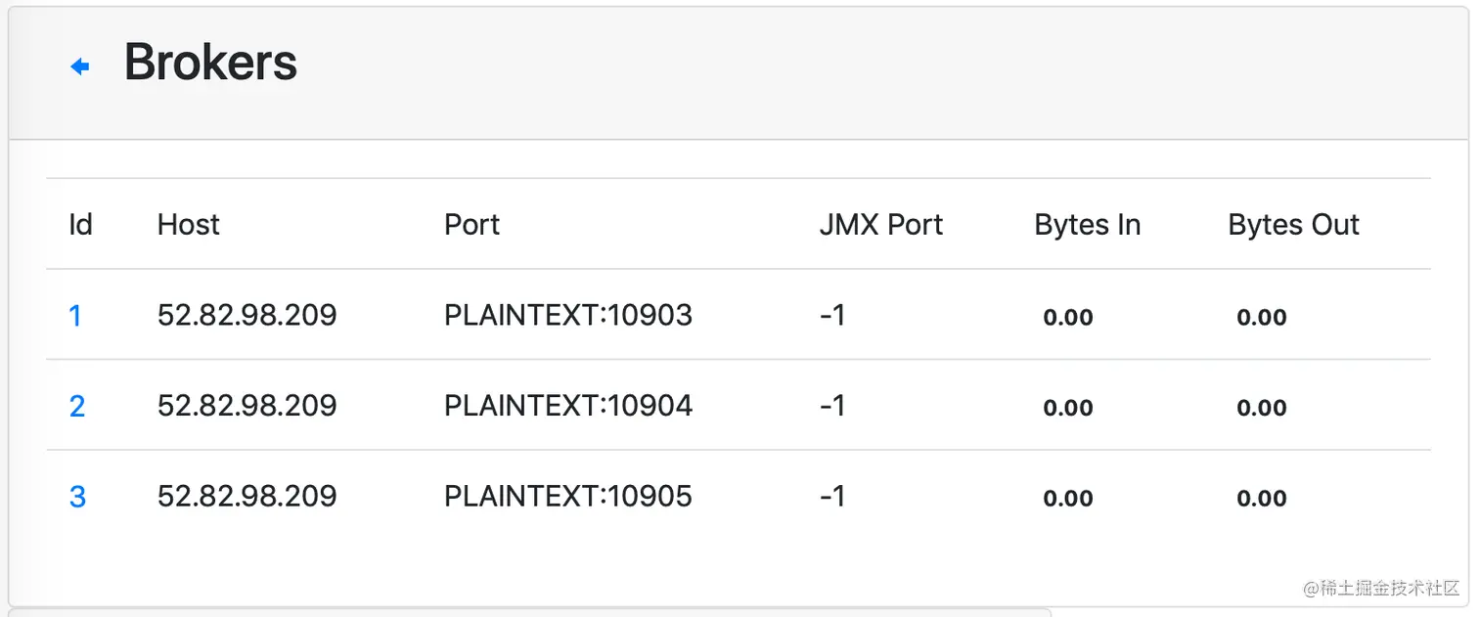Open broker Id 1 link

[75, 316]
